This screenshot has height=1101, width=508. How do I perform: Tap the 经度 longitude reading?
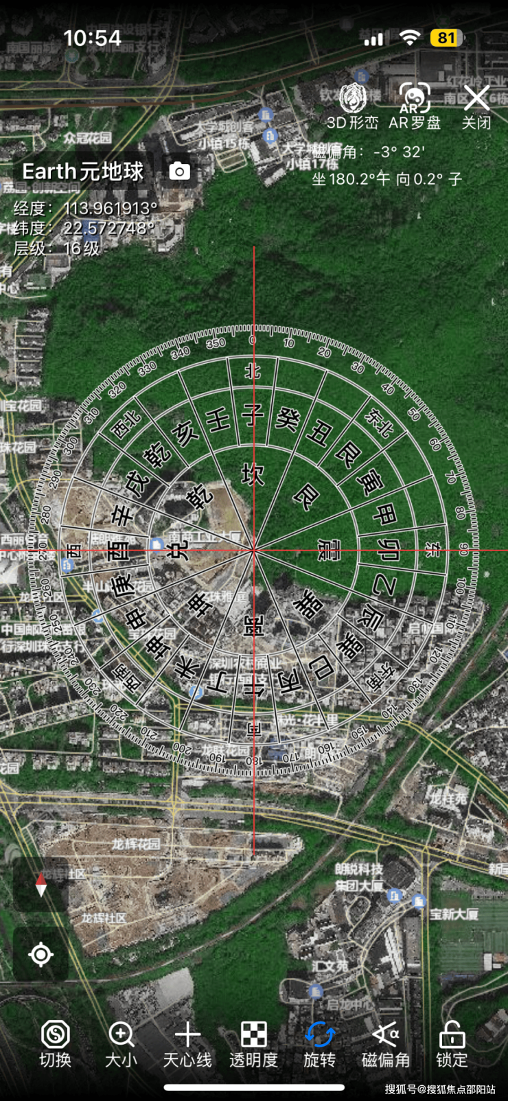(x=86, y=208)
